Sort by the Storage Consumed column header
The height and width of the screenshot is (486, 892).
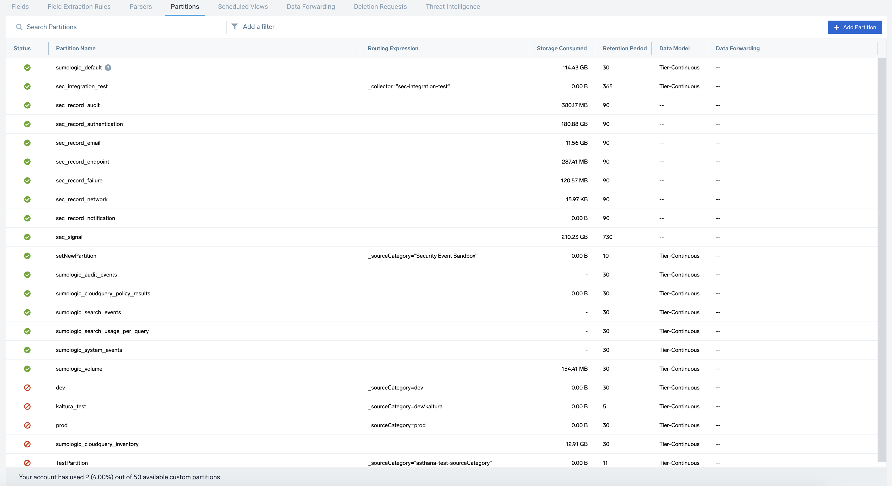(x=561, y=48)
